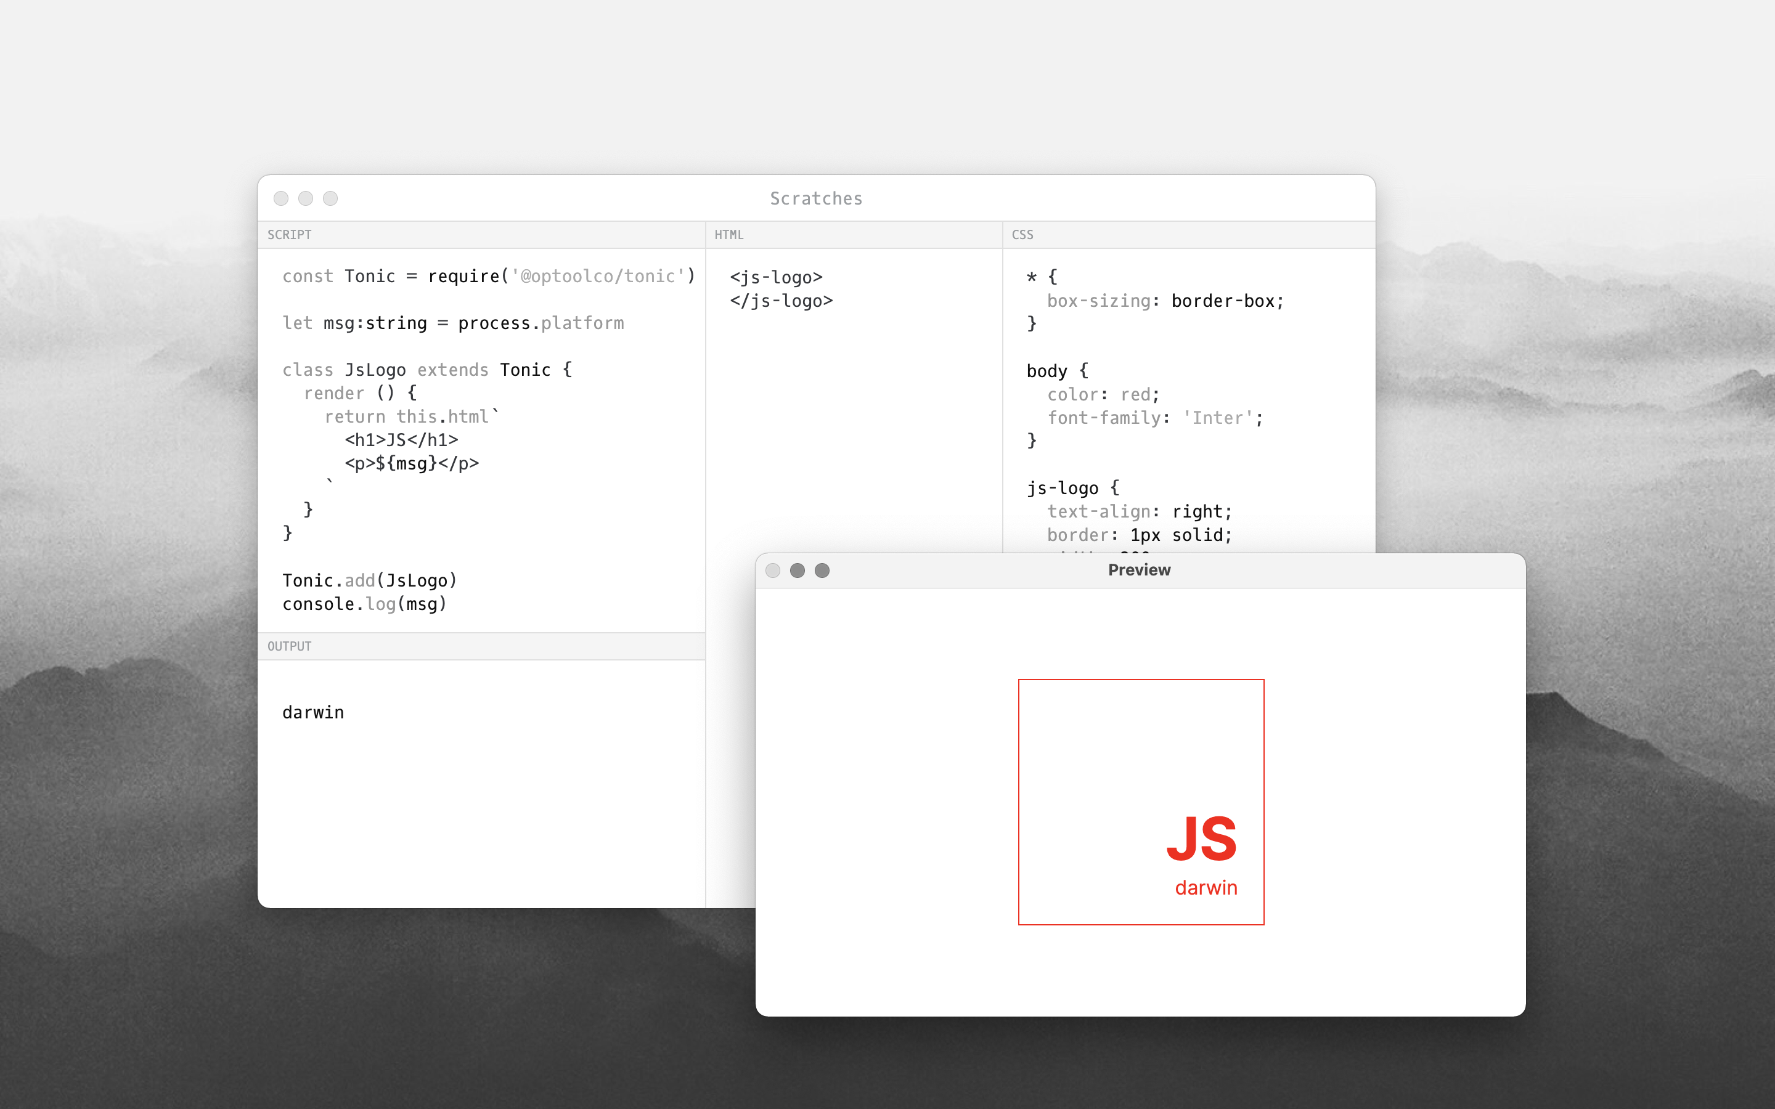This screenshot has height=1109, width=1775.
Task: Place cursor in the require('@optoolco/tonic') line
Action: (488, 277)
